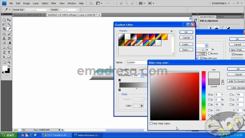Viewport: 245px width, 138px height.
Task: Select the Lab a channel radio button
Action: click(231, 100)
